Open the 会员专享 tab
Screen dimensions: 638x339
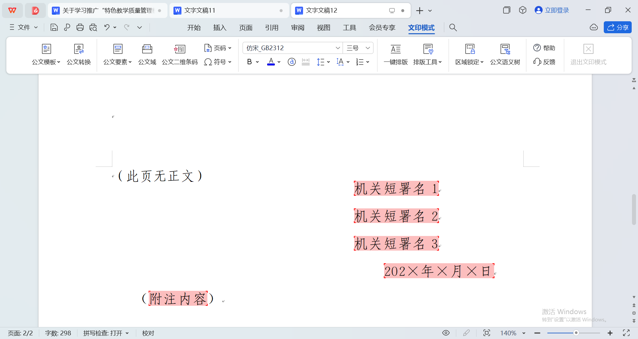coord(382,28)
